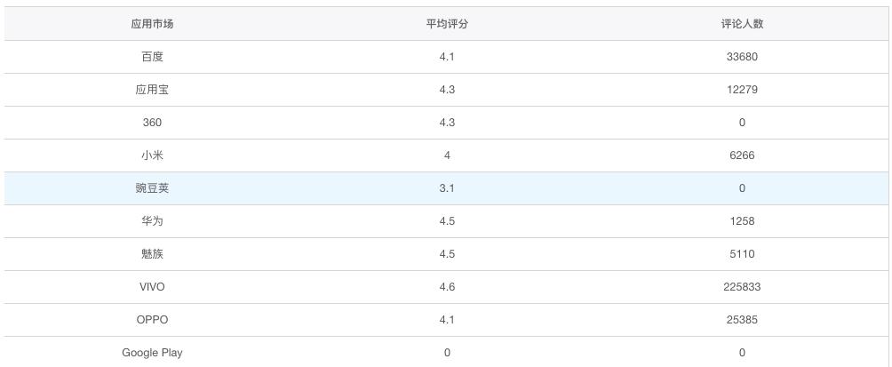Click OPPO's 25385 review count
The image size is (892, 367).
(742, 320)
